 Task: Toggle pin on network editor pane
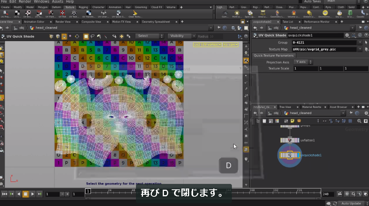point(351,113)
